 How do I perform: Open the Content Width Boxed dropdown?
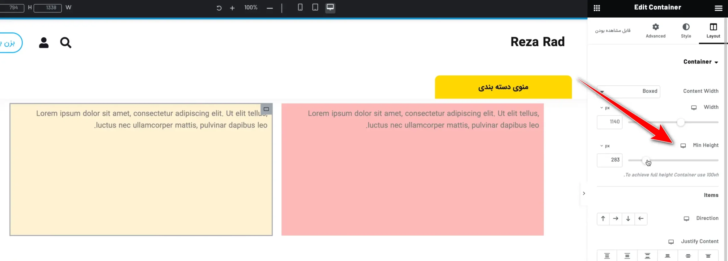(628, 91)
